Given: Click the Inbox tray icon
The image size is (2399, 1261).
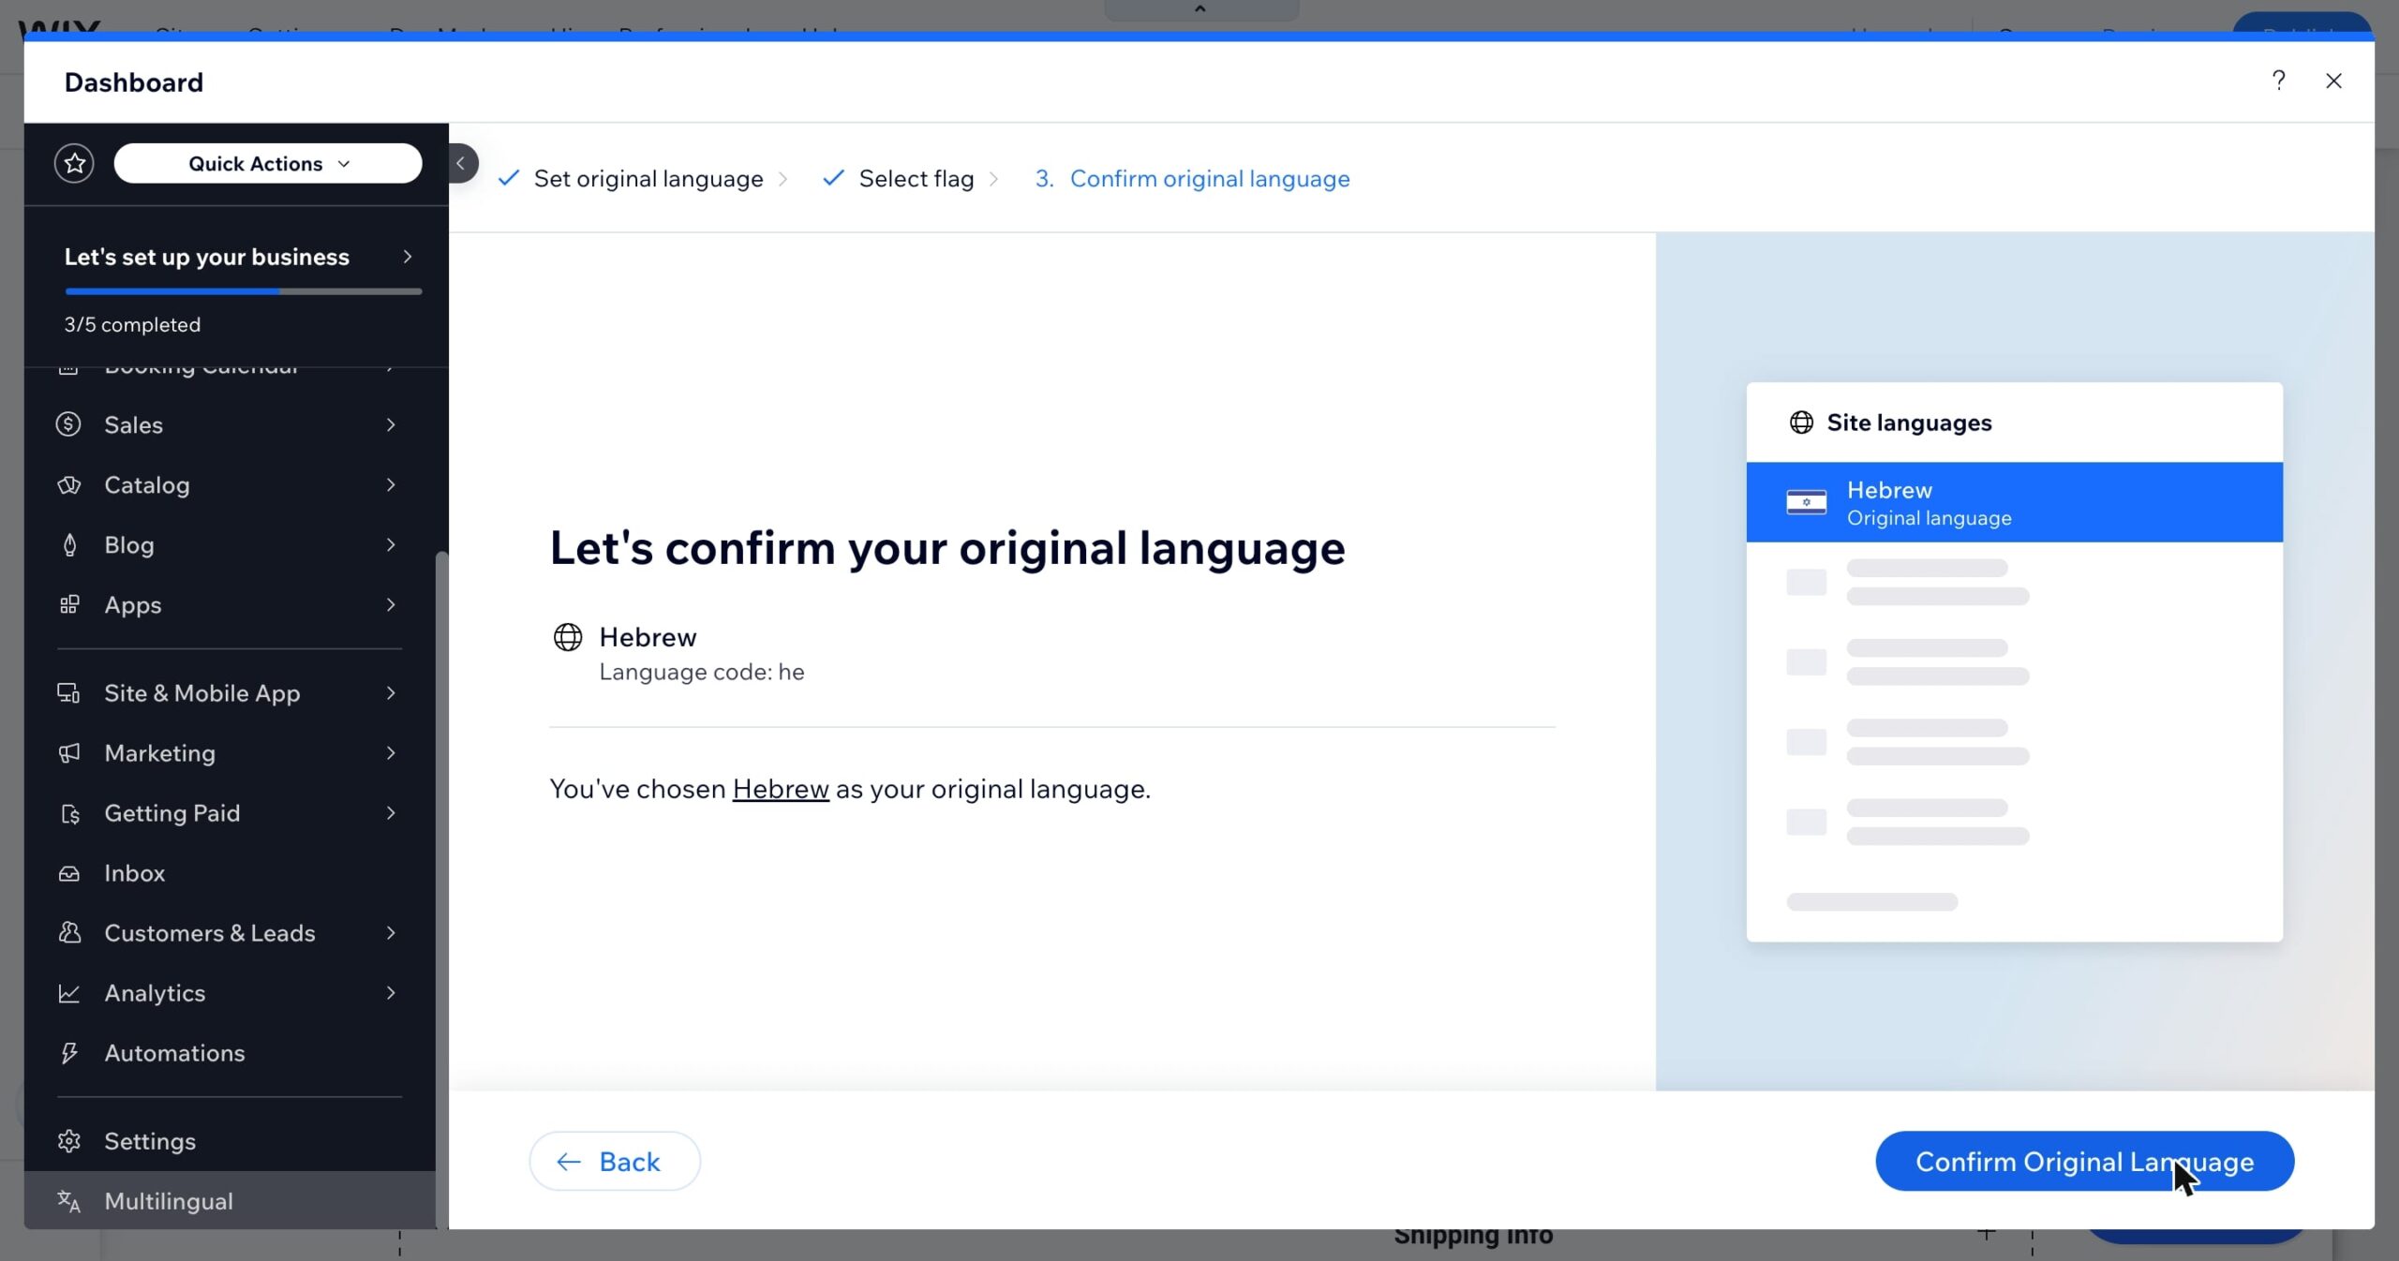Looking at the screenshot, I should click(68, 873).
